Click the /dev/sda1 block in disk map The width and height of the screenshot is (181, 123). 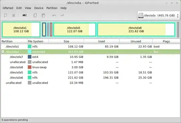point(21,29)
